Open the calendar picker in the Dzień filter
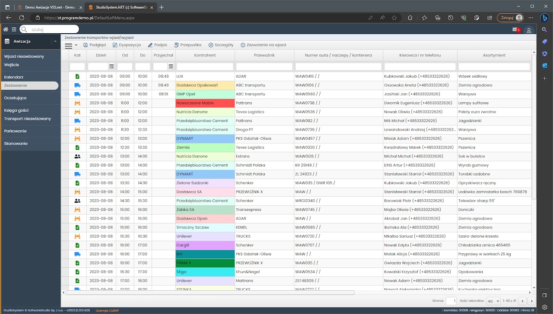The height and width of the screenshot is (314, 553). (111, 67)
